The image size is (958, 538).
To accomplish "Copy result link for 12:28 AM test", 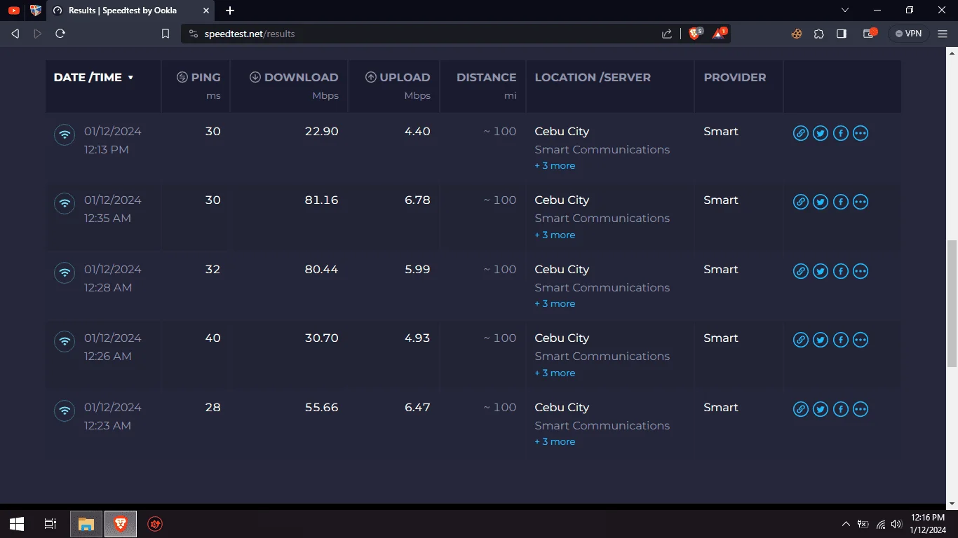I will [800, 271].
